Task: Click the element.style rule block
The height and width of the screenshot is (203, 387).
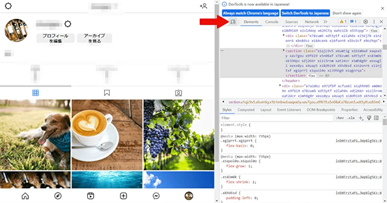Action: [301, 127]
